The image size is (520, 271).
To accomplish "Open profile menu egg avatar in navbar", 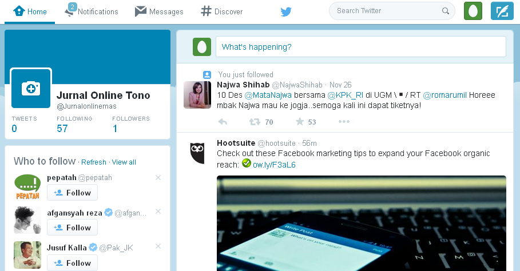I will pos(473,11).
